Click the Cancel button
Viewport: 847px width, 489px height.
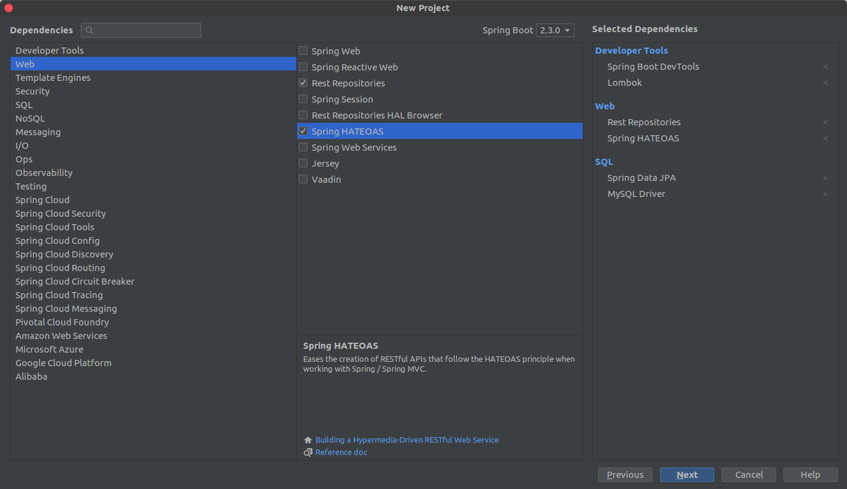(749, 475)
